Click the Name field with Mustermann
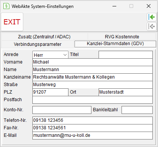This screenshot has height=147, width=158. click(x=93, y=70)
